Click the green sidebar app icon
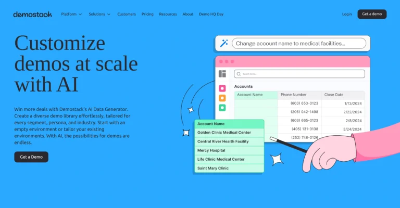 [222, 108]
